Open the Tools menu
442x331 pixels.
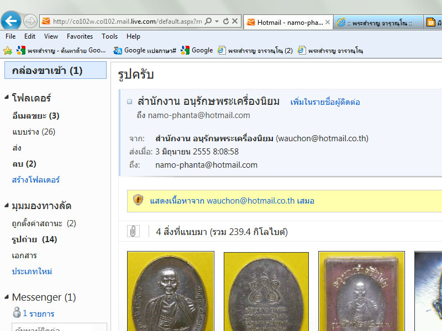tap(109, 36)
